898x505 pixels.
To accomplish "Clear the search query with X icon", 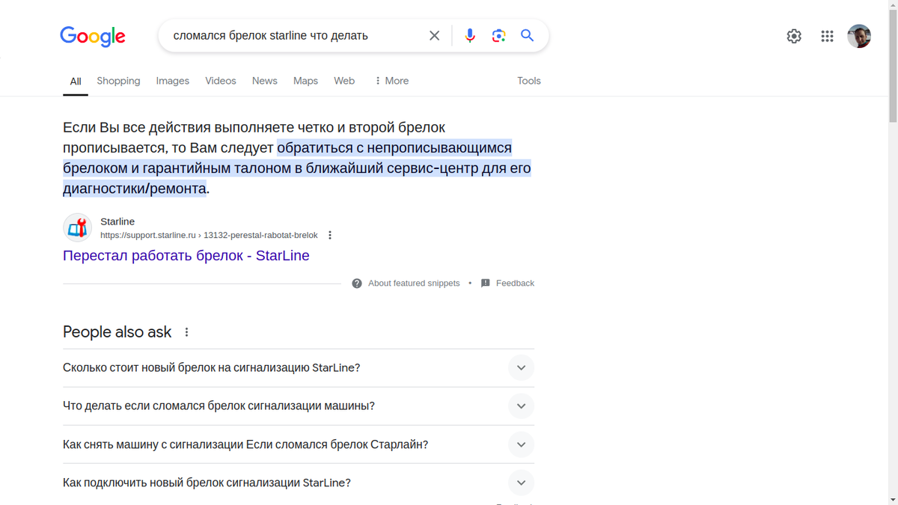I will [x=434, y=35].
